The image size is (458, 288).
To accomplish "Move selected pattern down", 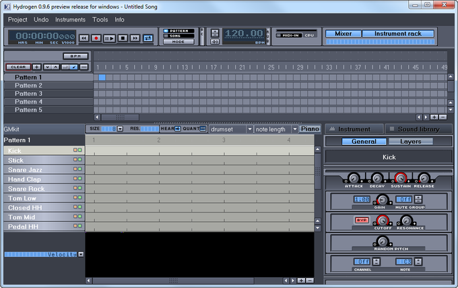I will point(47,67).
